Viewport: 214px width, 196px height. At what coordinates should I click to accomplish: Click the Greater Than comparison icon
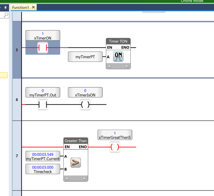tap(76, 162)
